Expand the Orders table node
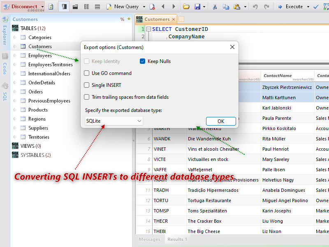 coord(15,91)
